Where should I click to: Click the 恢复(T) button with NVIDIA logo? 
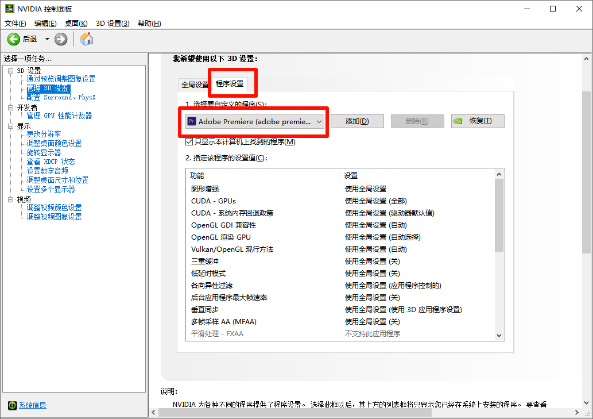pos(478,121)
